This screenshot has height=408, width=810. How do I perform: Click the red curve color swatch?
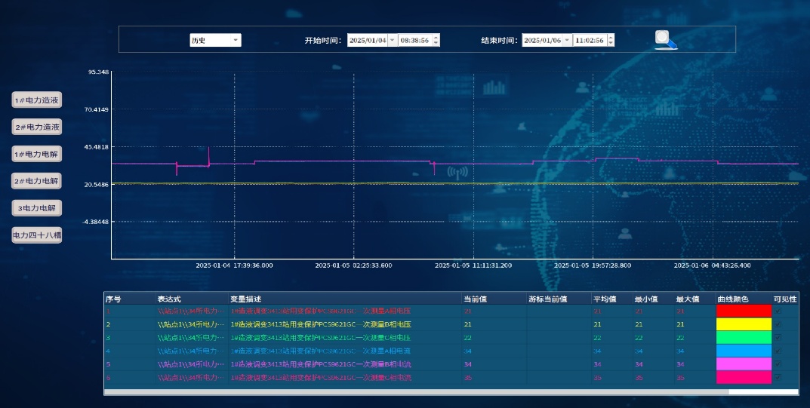point(744,311)
